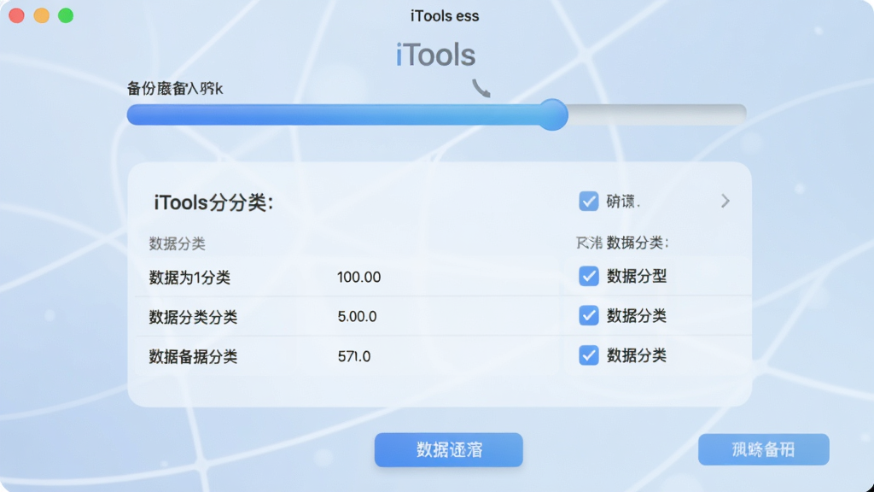
Task: Toggle the checkbox in the 数据备据分类 row
Action: [x=589, y=355]
